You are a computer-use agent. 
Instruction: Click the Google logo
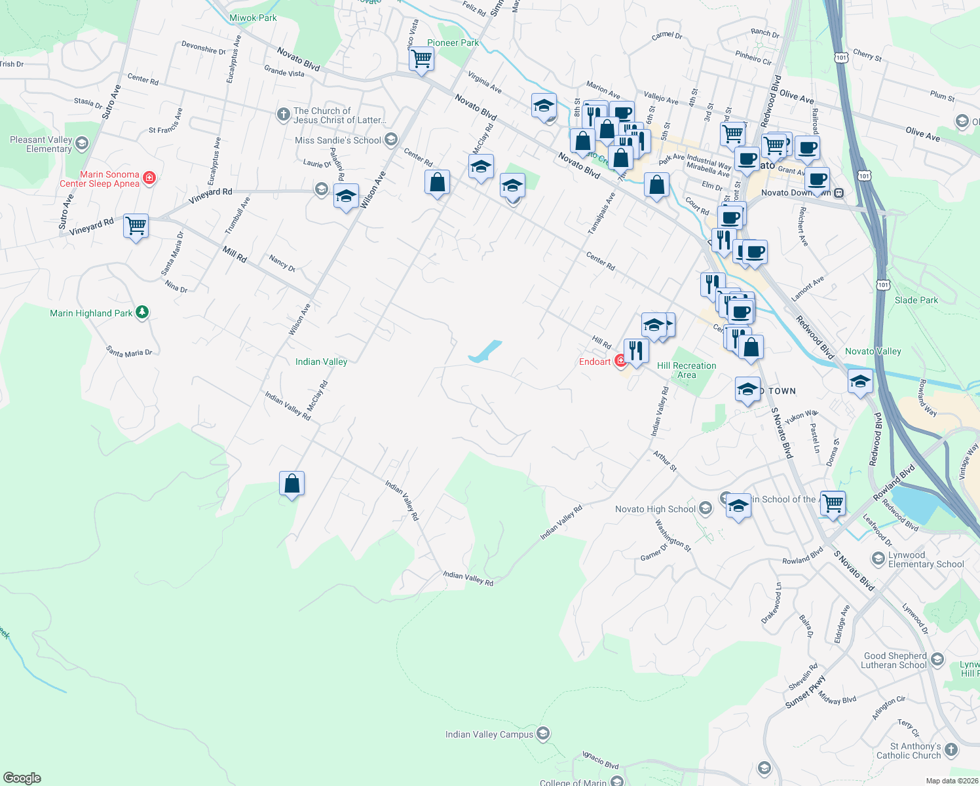(21, 777)
